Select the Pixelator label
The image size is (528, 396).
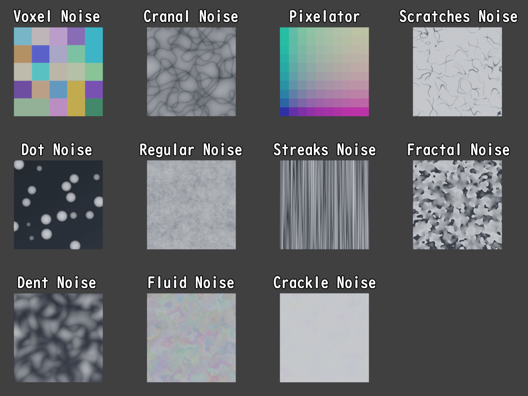point(324,16)
